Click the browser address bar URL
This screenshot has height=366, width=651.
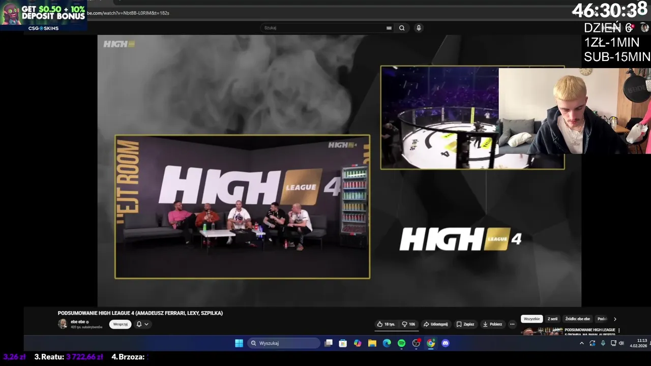128,13
